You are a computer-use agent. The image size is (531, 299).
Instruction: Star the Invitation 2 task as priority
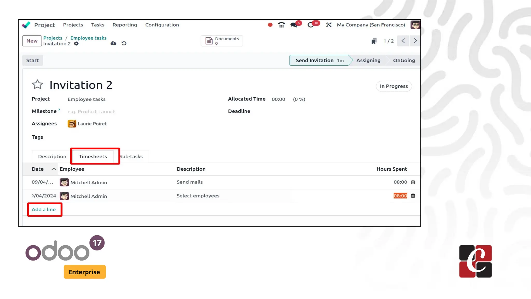tap(37, 84)
